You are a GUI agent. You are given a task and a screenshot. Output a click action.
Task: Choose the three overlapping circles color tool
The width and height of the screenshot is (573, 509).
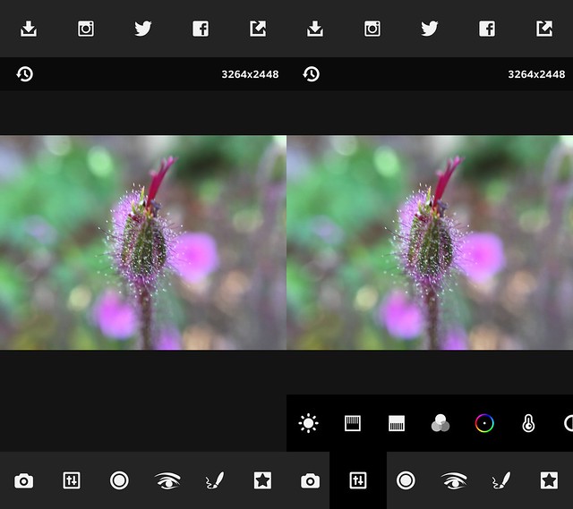pos(440,423)
